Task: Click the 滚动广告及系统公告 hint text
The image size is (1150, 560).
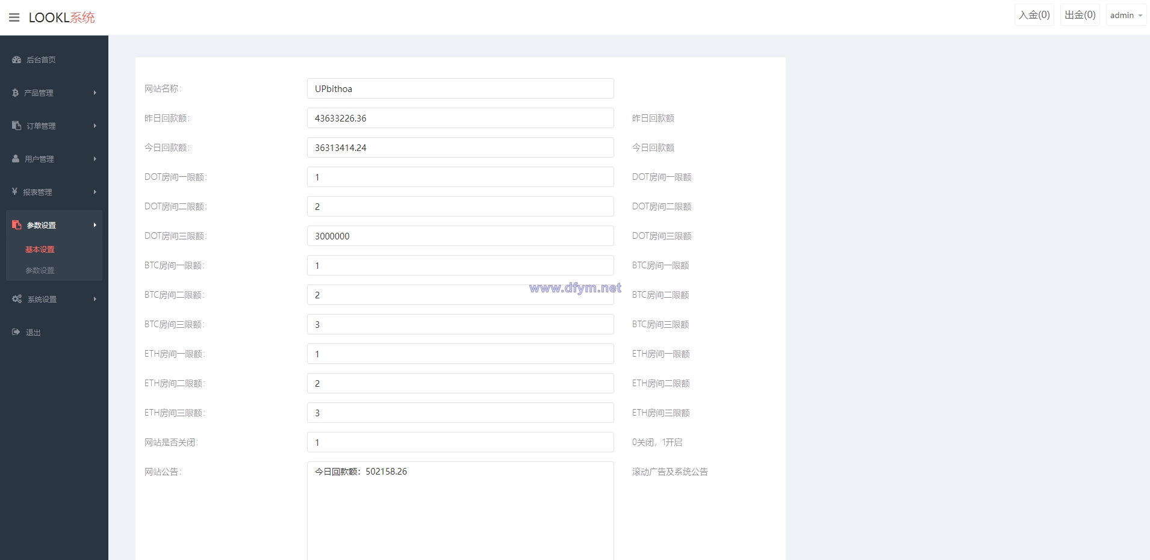Action: 670,472
